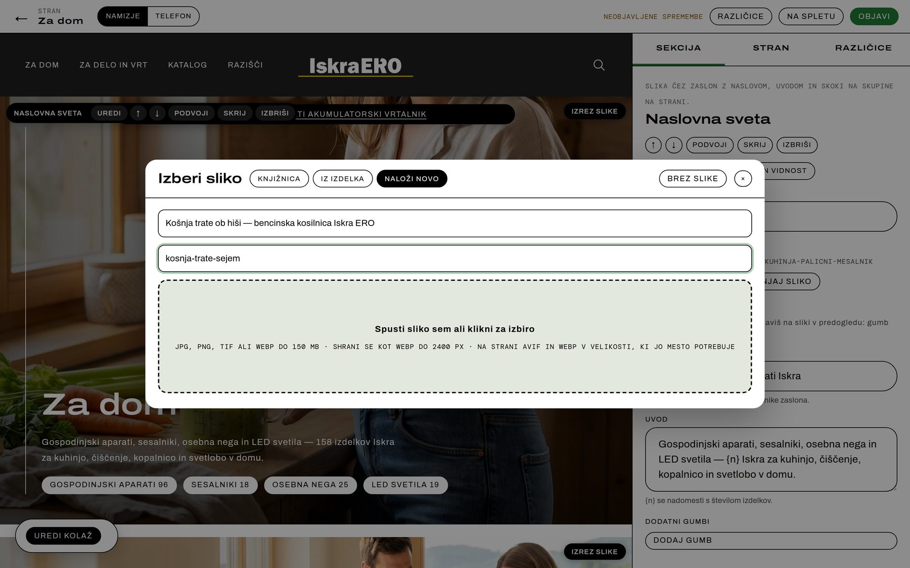Click Podvoji in the side panel

coord(709,145)
